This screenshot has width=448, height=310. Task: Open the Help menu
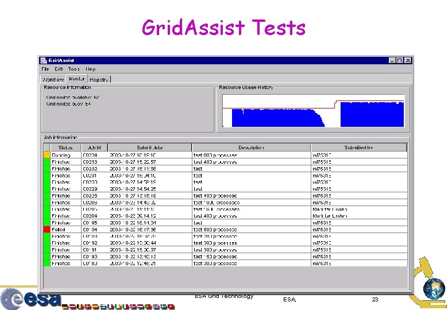(x=90, y=69)
